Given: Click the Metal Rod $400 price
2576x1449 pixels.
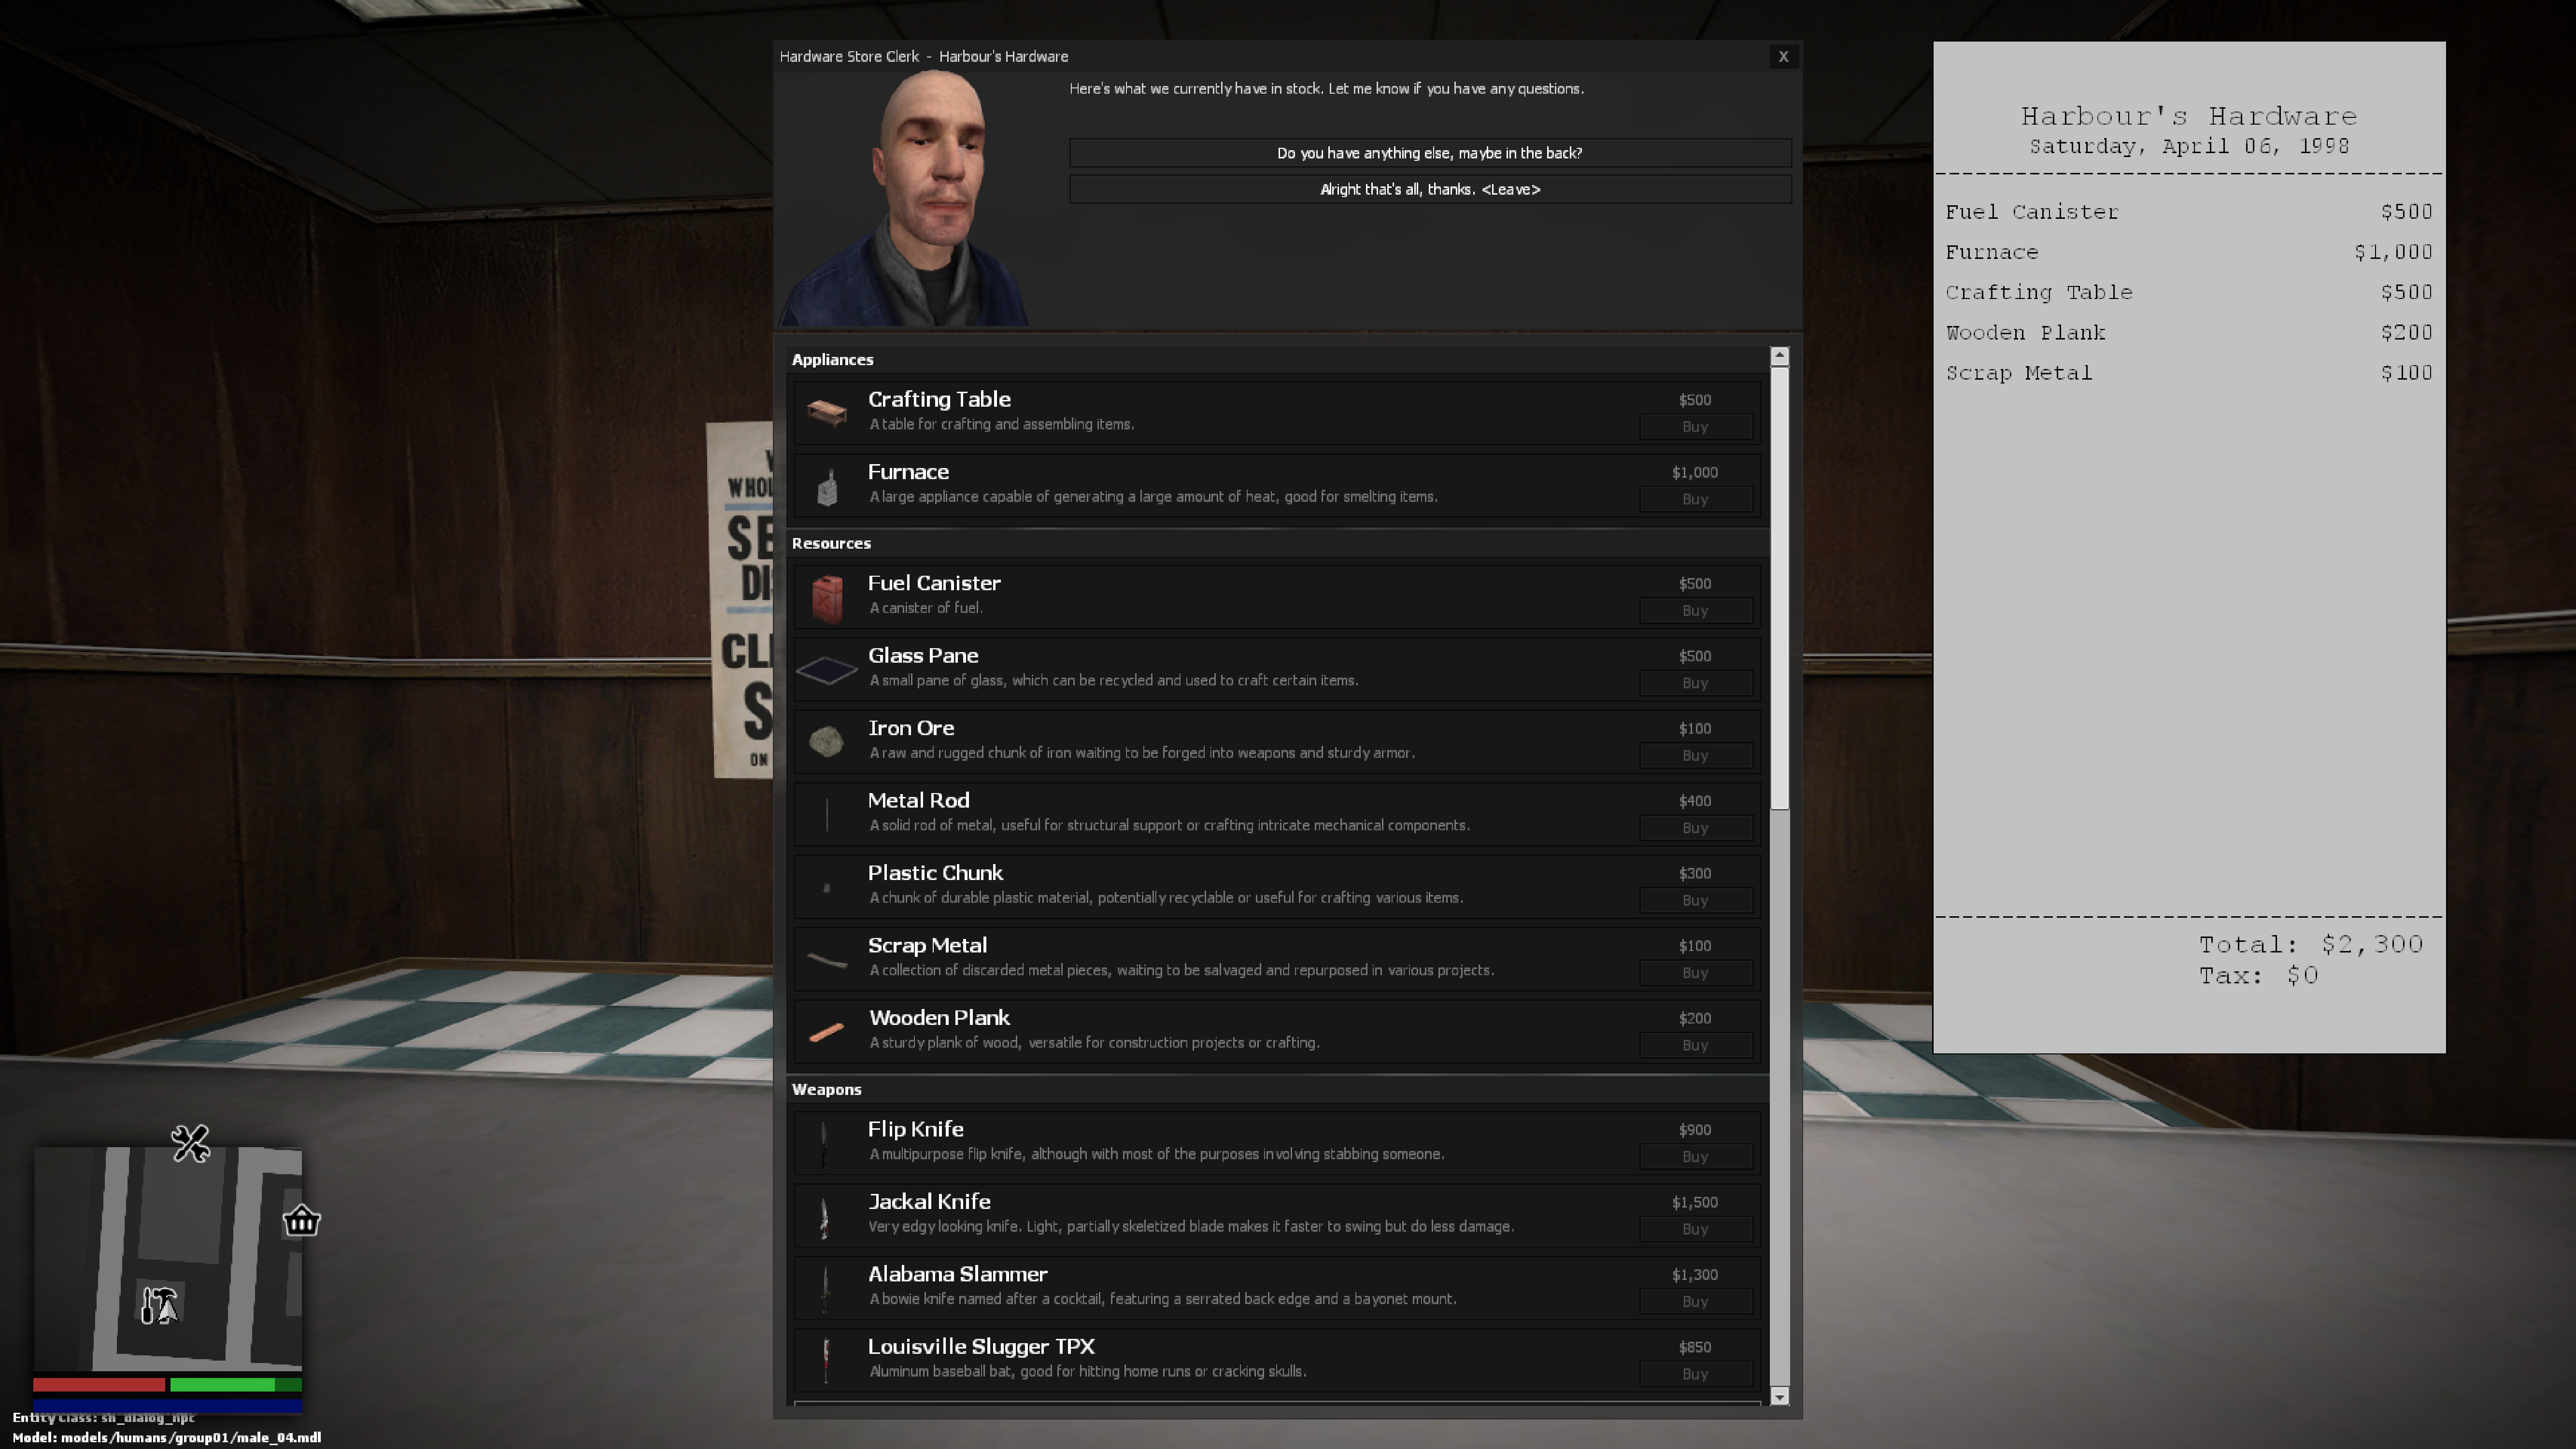Looking at the screenshot, I should (x=1695, y=801).
